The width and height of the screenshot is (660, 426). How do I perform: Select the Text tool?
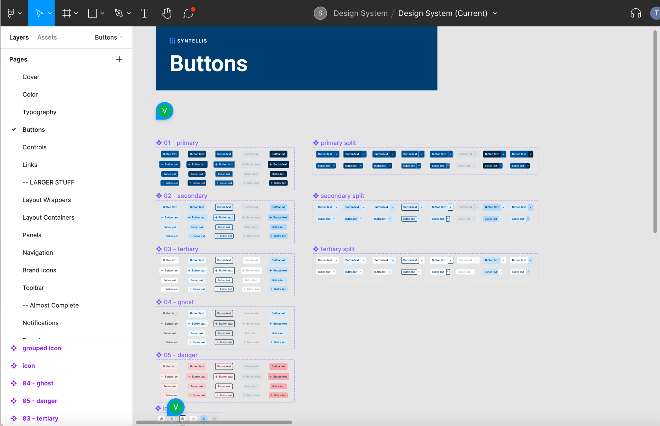144,13
